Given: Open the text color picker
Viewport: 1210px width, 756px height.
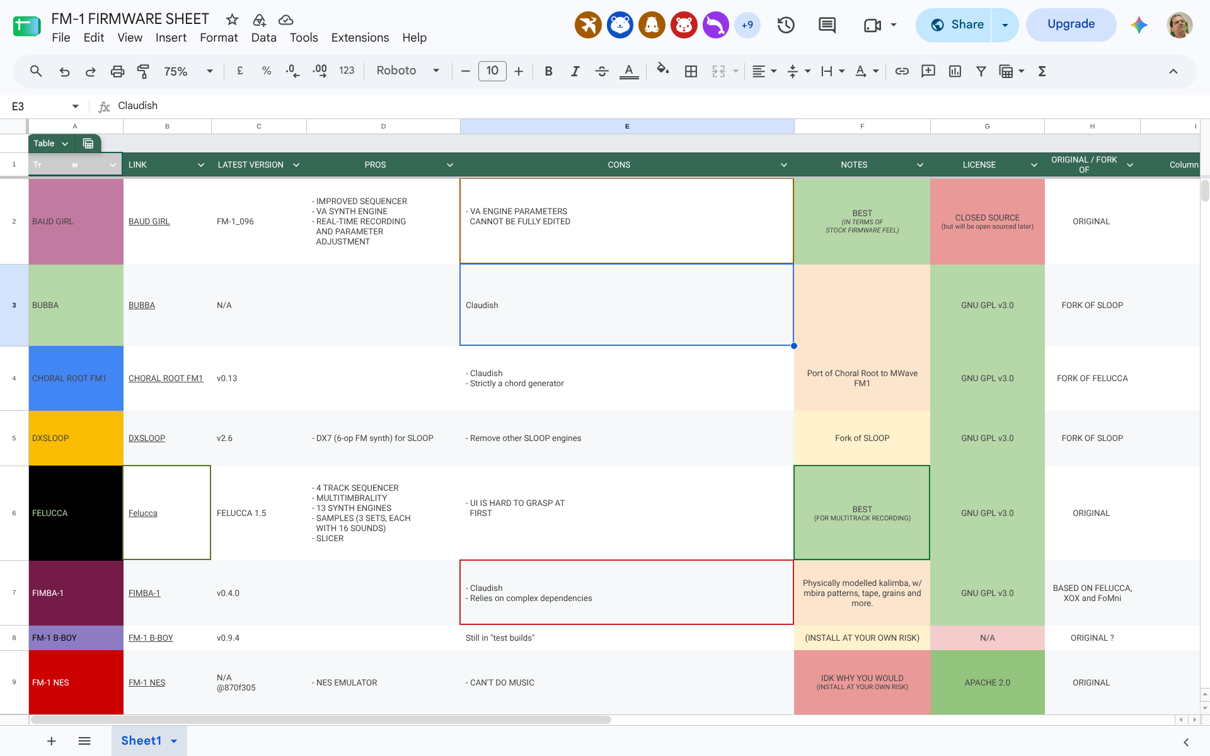Looking at the screenshot, I should tap(629, 71).
